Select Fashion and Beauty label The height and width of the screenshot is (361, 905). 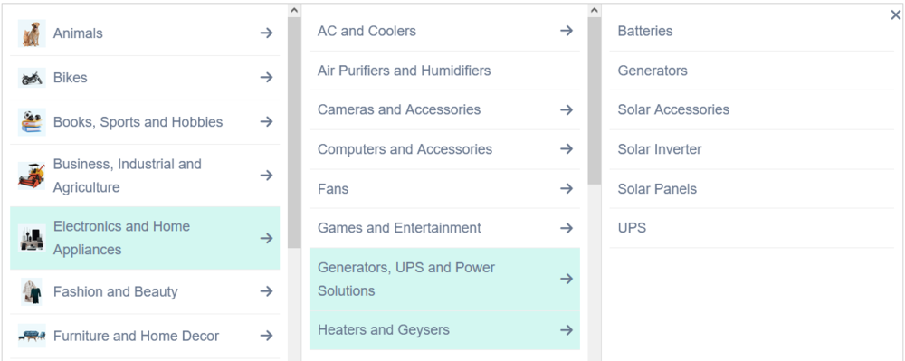116,292
